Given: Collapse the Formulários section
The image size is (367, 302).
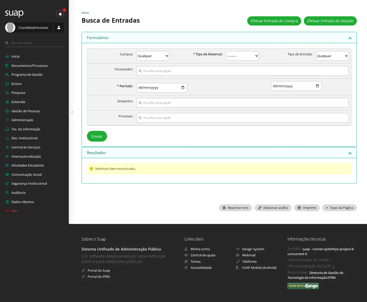Looking at the screenshot, I should (350, 38).
